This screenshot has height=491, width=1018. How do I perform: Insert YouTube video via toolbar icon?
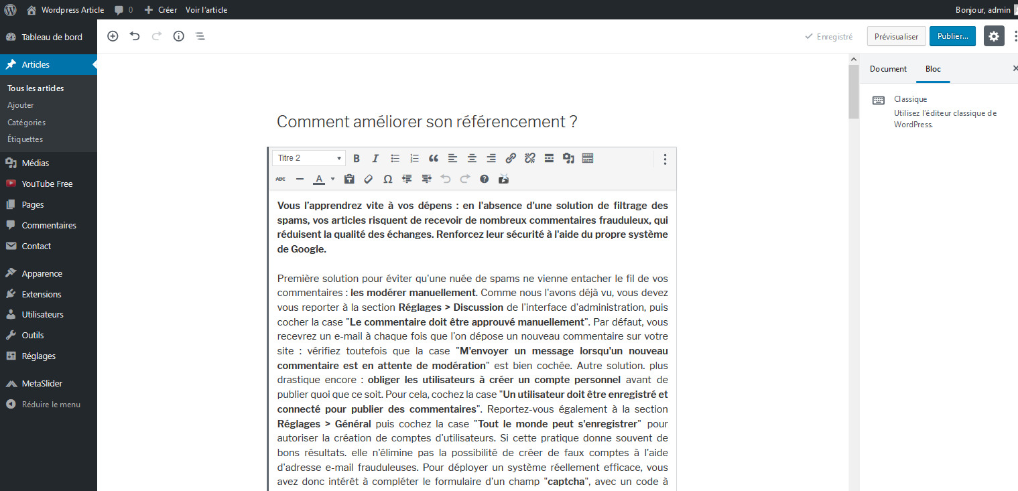tap(504, 179)
